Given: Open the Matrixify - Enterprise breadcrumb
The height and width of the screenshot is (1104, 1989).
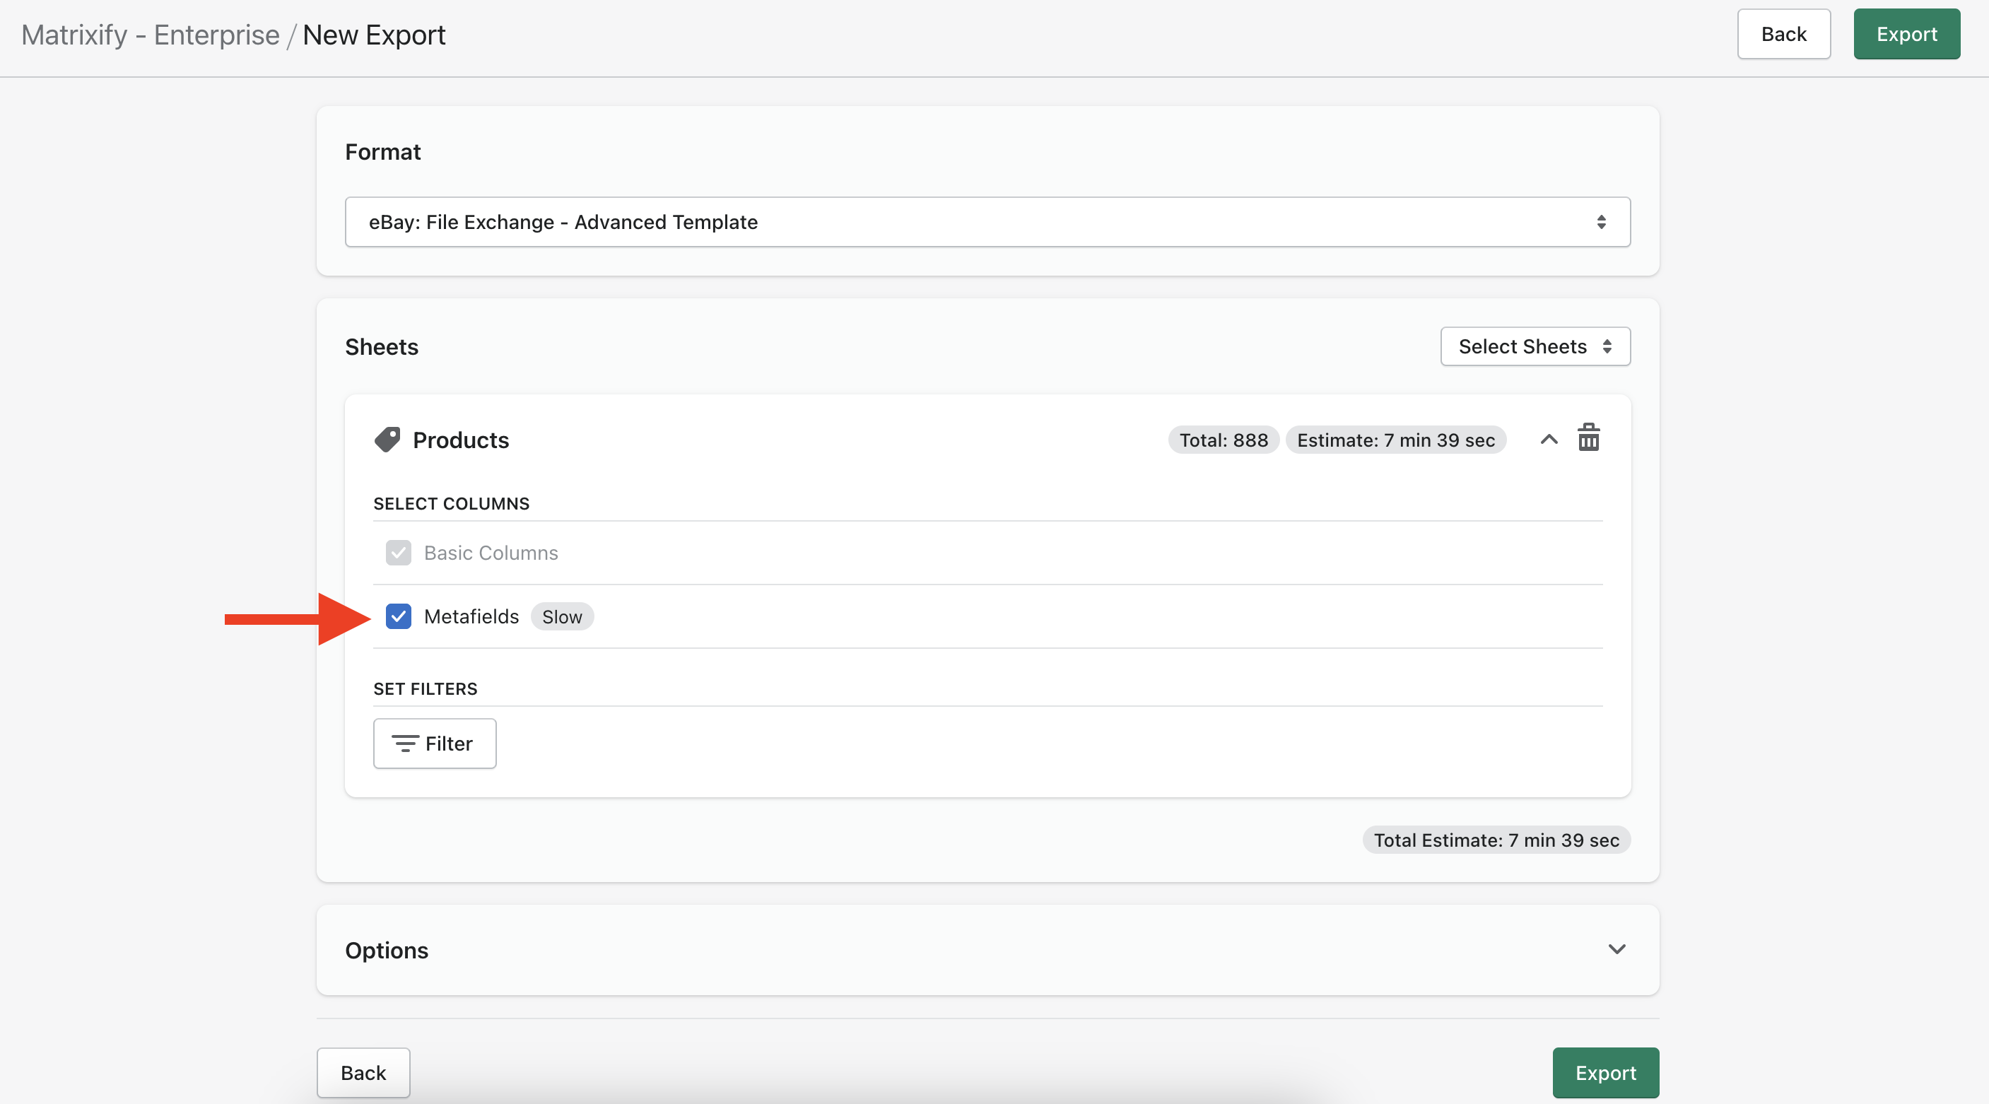Looking at the screenshot, I should (x=150, y=34).
